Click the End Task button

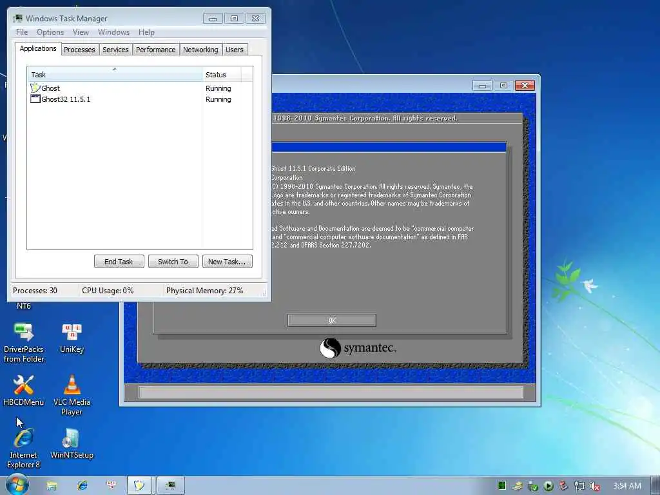point(119,262)
